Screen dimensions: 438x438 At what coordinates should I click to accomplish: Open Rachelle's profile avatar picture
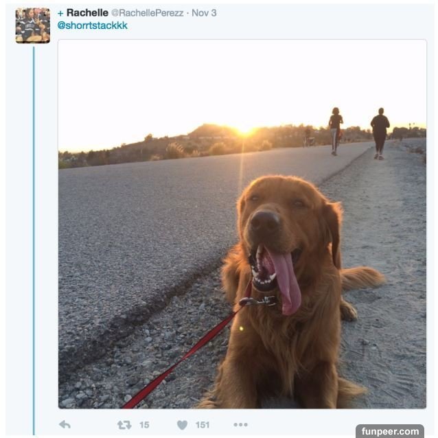click(33, 25)
